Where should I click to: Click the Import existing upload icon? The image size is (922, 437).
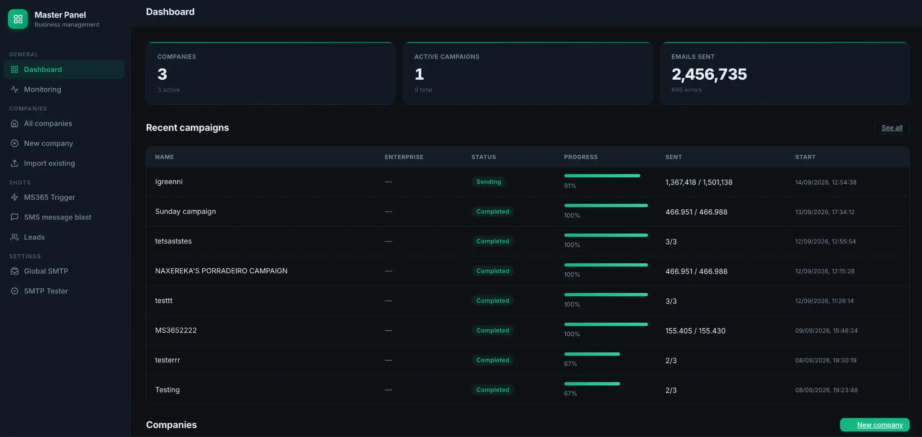pyautogui.click(x=14, y=163)
